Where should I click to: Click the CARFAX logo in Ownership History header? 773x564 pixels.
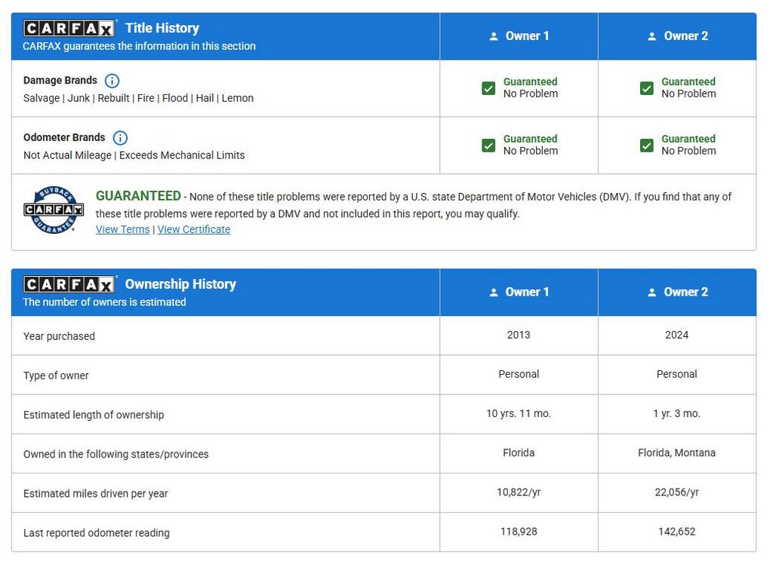click(69, 284)
